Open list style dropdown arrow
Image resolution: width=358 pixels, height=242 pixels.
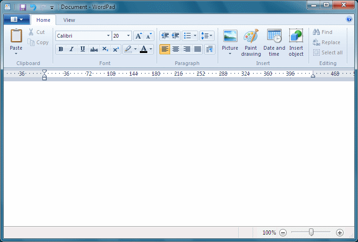(195, 36)
